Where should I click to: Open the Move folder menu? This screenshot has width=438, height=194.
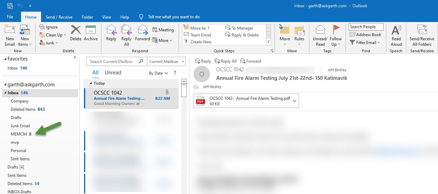[285, 35]
